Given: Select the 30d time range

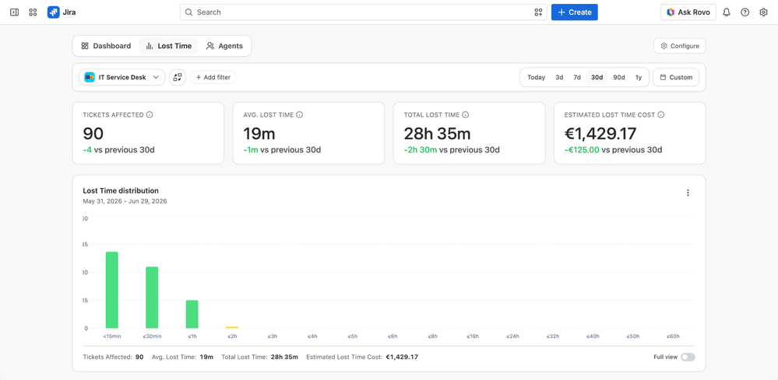Looking at the screenshot, I should 597,77.
